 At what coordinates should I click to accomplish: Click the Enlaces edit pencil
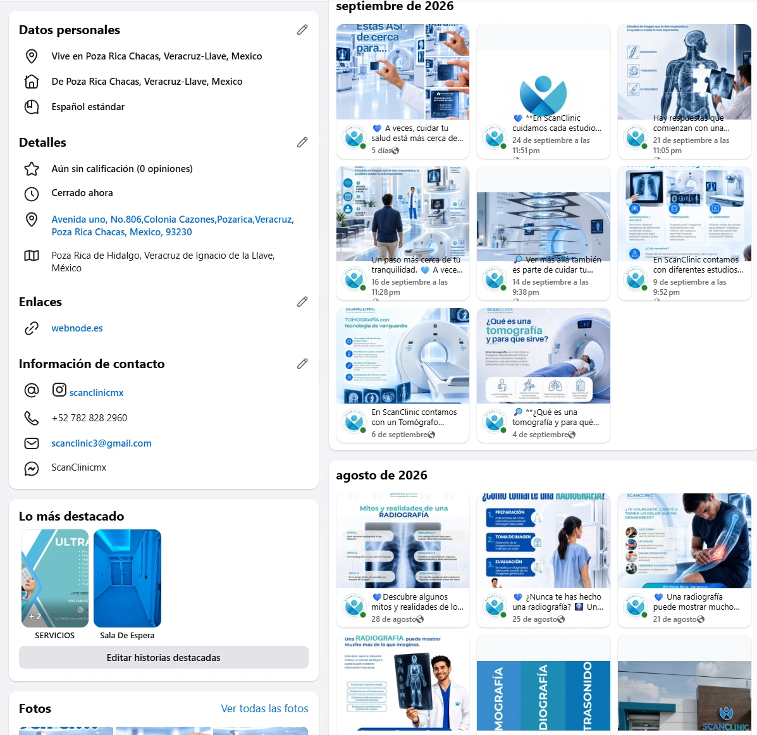pos(302,302)
